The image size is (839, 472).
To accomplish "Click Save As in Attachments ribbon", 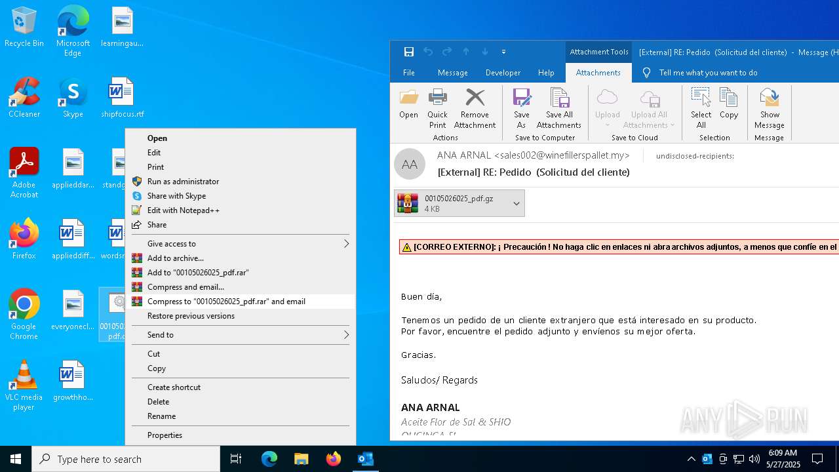I will tap(522, 109).
